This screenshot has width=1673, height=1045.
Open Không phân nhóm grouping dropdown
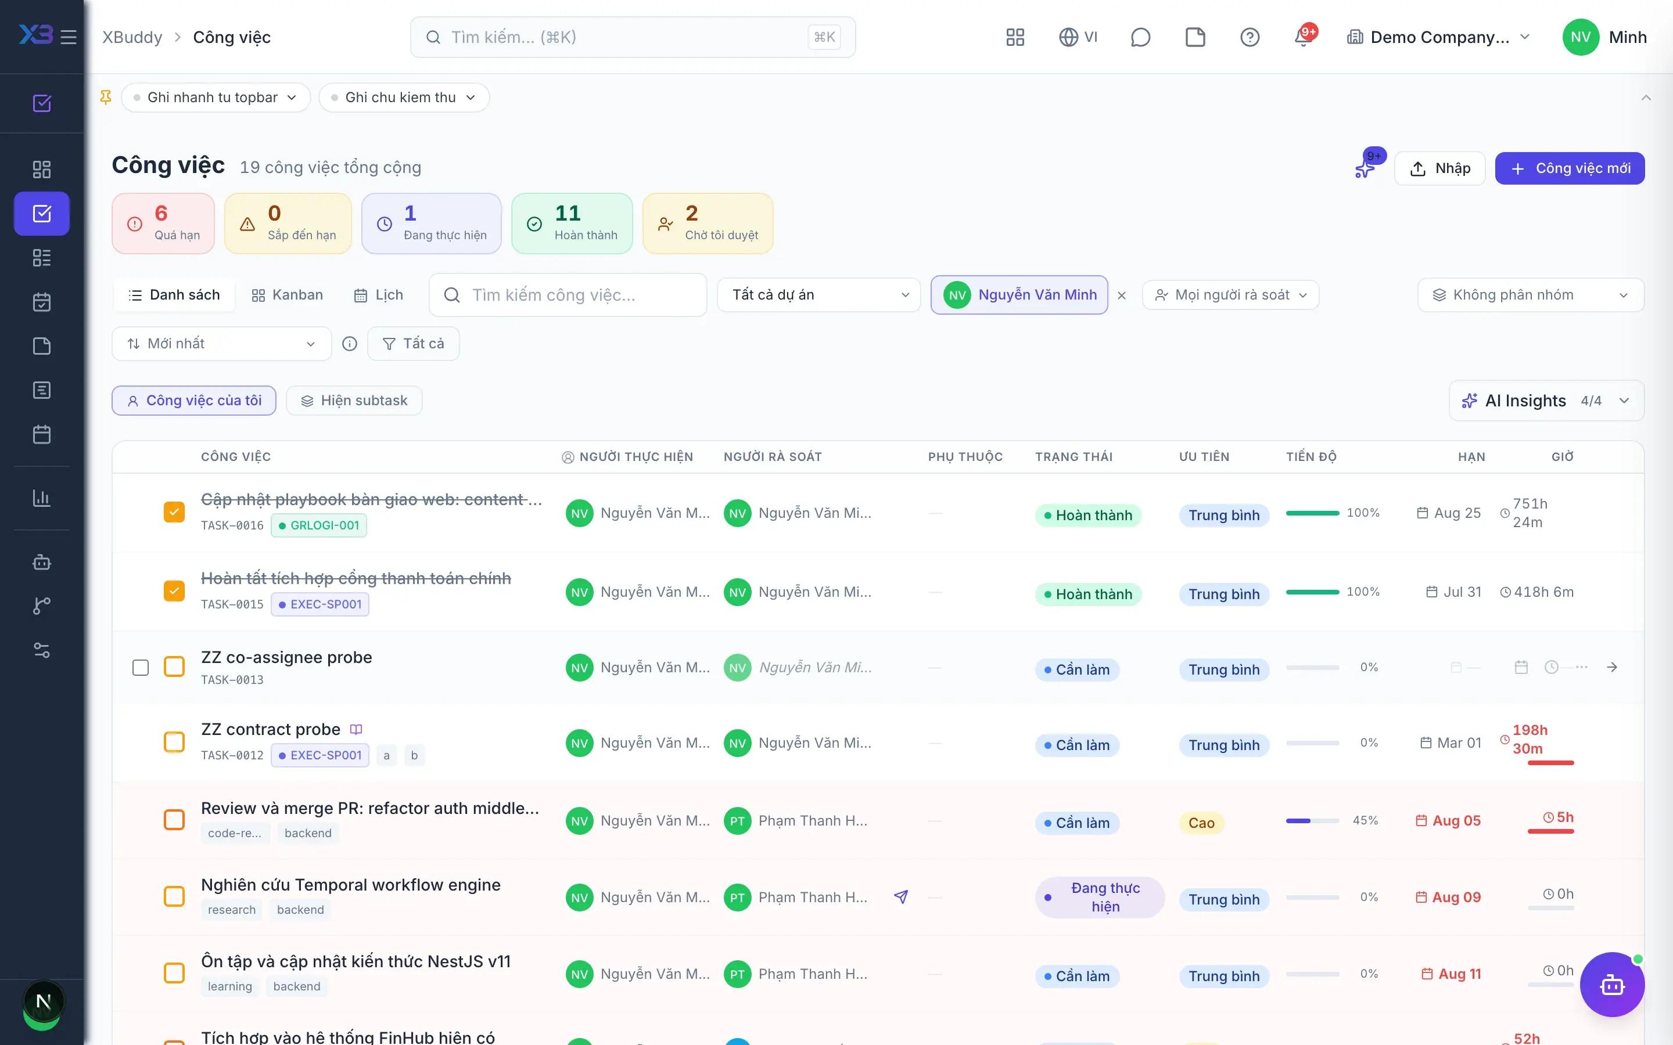coord(1531,295)
